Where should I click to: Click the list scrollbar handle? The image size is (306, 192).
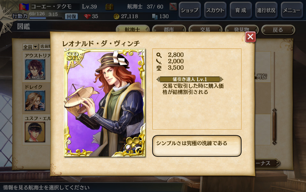tap(274, 127)
